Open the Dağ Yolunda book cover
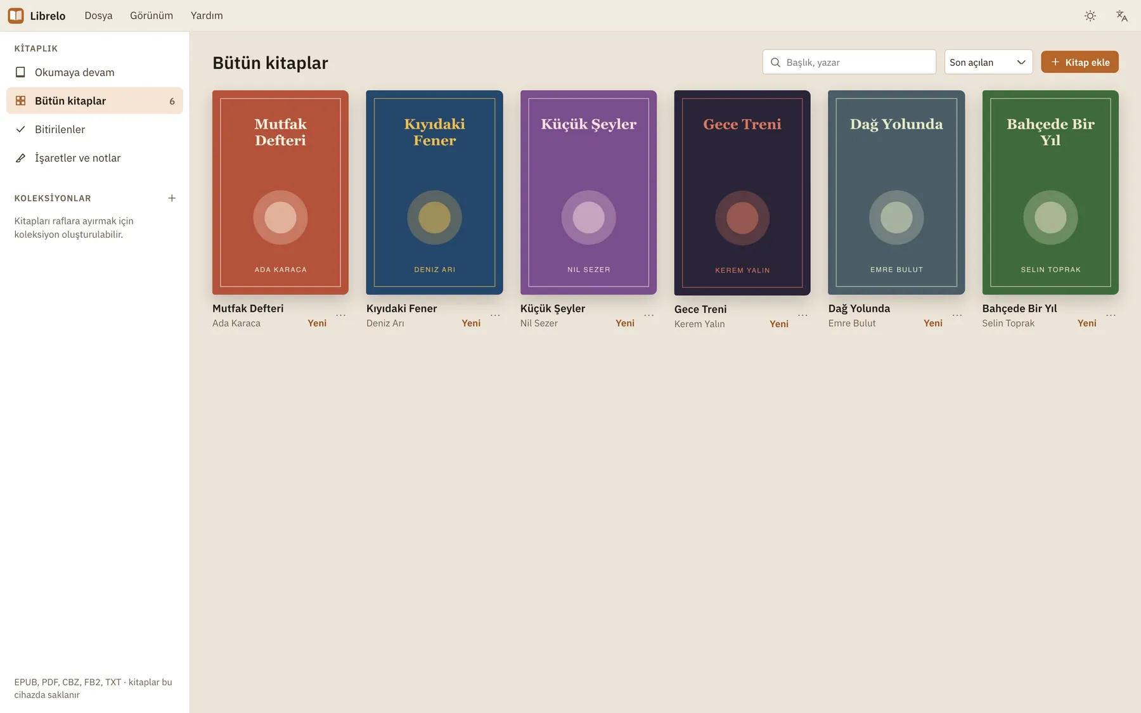 (x=896, y=193)
